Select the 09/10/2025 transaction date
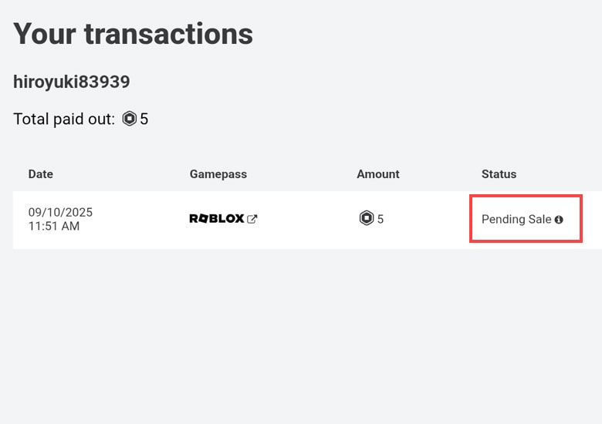602x424 pixels. click(60, 212)
